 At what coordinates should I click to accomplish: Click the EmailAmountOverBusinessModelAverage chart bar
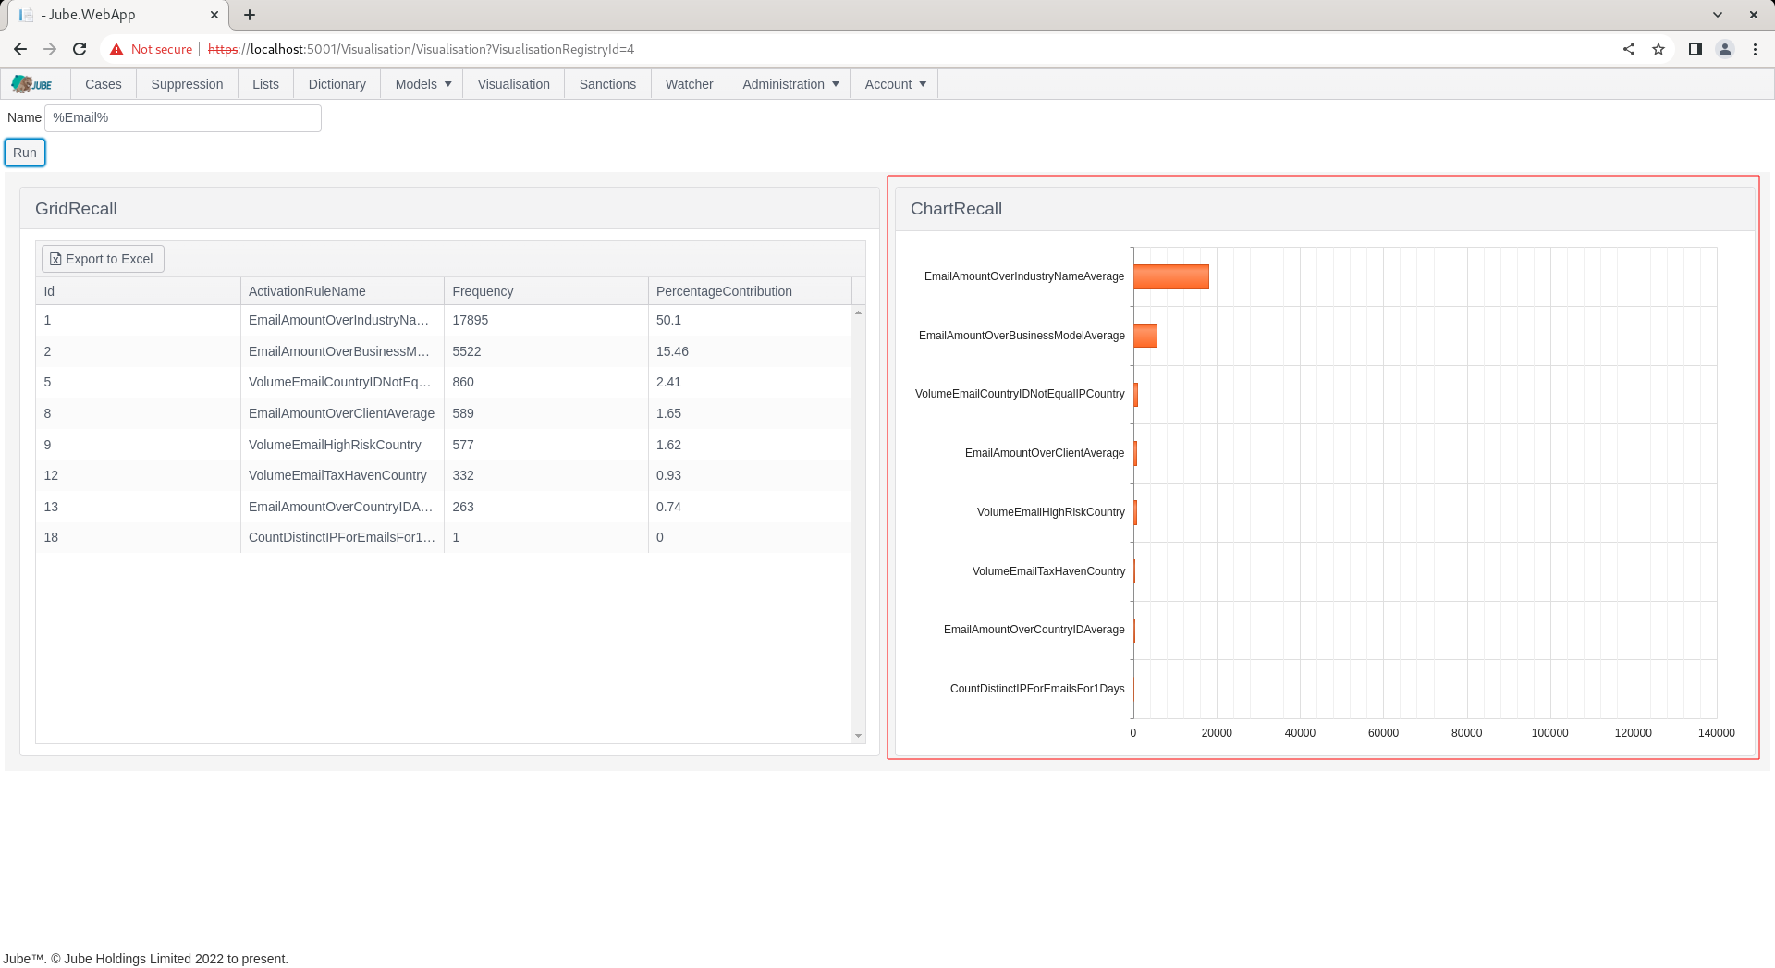[1145, 336]
